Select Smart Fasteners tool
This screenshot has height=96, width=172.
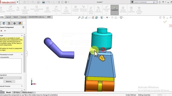pyautogui.click(x=48, y=10)
